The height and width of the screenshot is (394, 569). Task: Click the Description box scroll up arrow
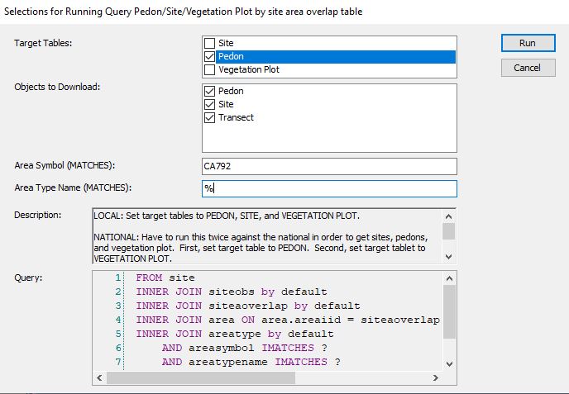point(449,216)
